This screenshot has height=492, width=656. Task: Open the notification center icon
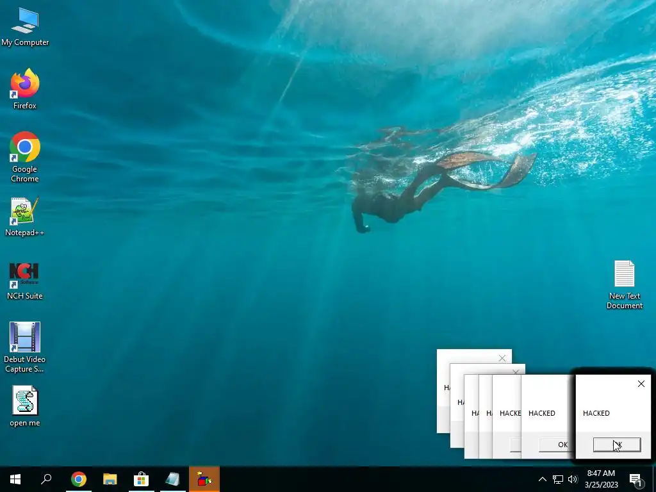(x=636, y=479)
